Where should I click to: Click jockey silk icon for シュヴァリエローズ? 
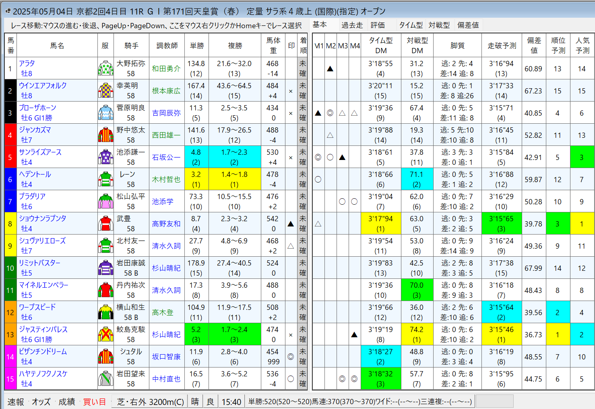(105, 246)
